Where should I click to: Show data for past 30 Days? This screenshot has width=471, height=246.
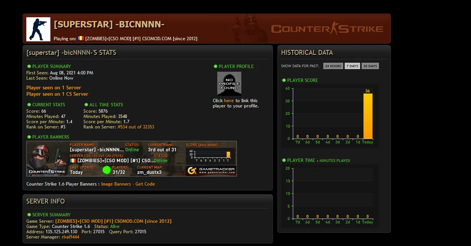370,66
